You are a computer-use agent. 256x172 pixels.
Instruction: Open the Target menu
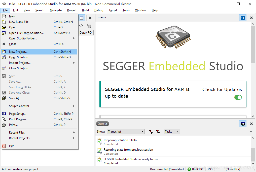(113, 10)
